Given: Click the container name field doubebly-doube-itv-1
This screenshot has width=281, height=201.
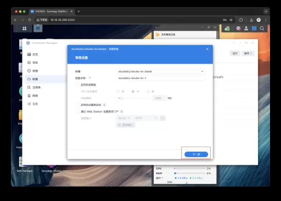Looking at the screenshot, I should tap(160, 78).
